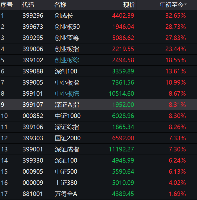Image resolution: width=197 pixels, height=200 pixels.
Task: Click price 3359.89
Action: point(123,71)
